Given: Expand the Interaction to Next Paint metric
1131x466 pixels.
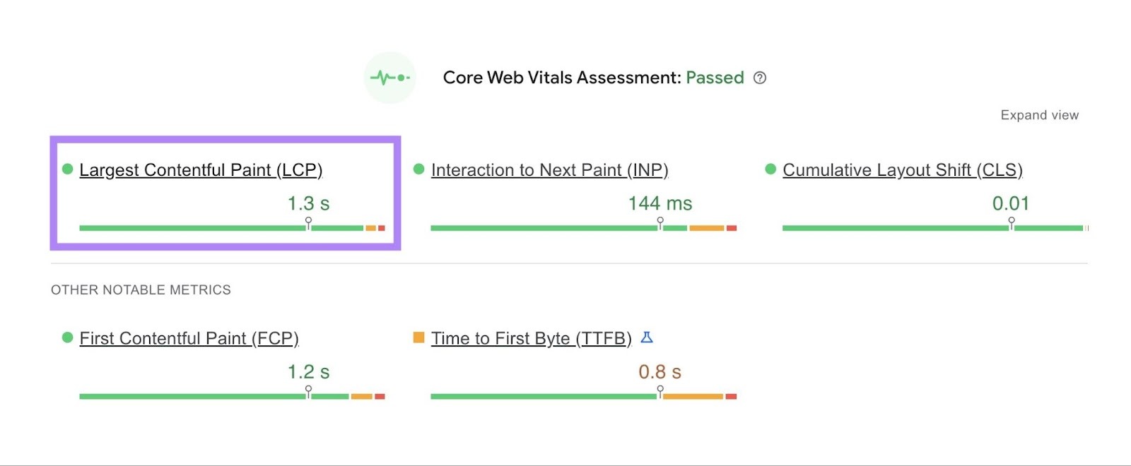Looking at the screenshot, I should [x=550, y=169].
